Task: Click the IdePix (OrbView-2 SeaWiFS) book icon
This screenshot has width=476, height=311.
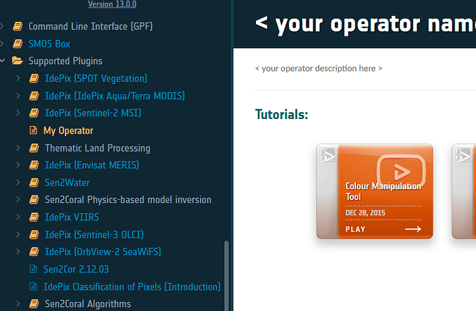Action: coord(34,252)
